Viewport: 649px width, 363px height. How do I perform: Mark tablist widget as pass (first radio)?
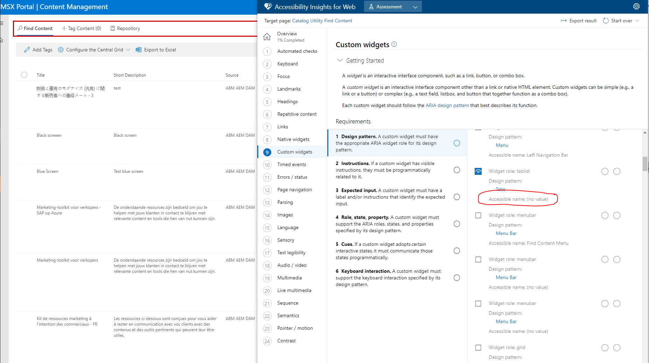coord(605,171)
